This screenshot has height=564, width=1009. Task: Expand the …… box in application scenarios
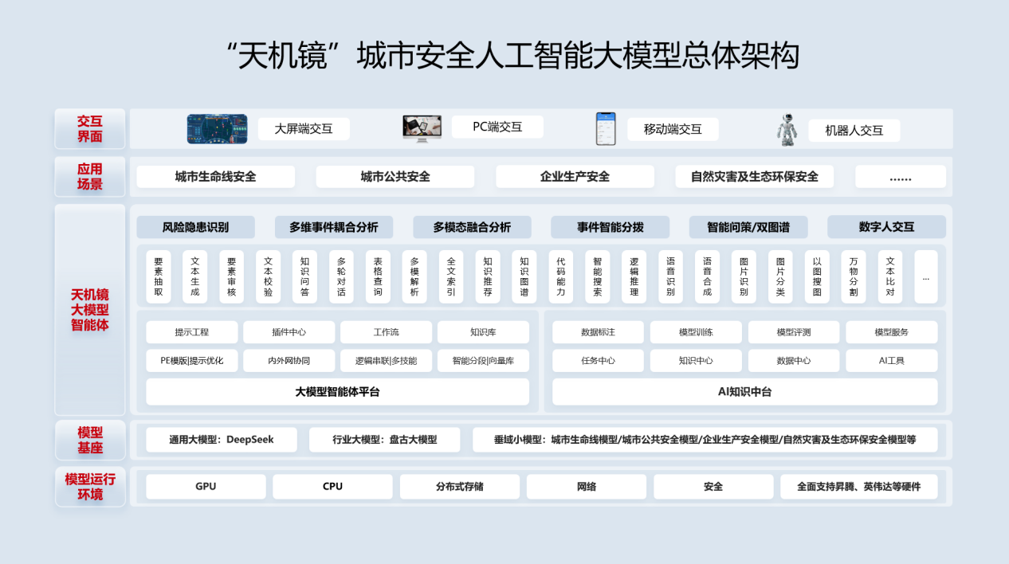coord(900,177)
